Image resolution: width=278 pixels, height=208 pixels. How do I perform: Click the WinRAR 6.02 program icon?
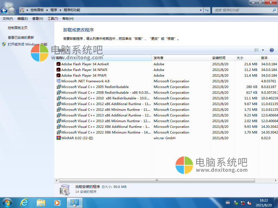[58, 138]
